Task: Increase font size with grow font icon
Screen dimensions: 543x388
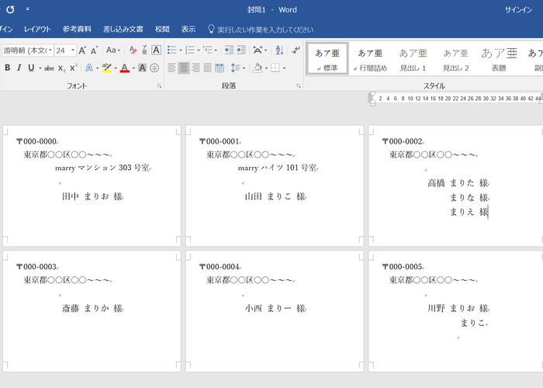Action: (x=82, y=50)
